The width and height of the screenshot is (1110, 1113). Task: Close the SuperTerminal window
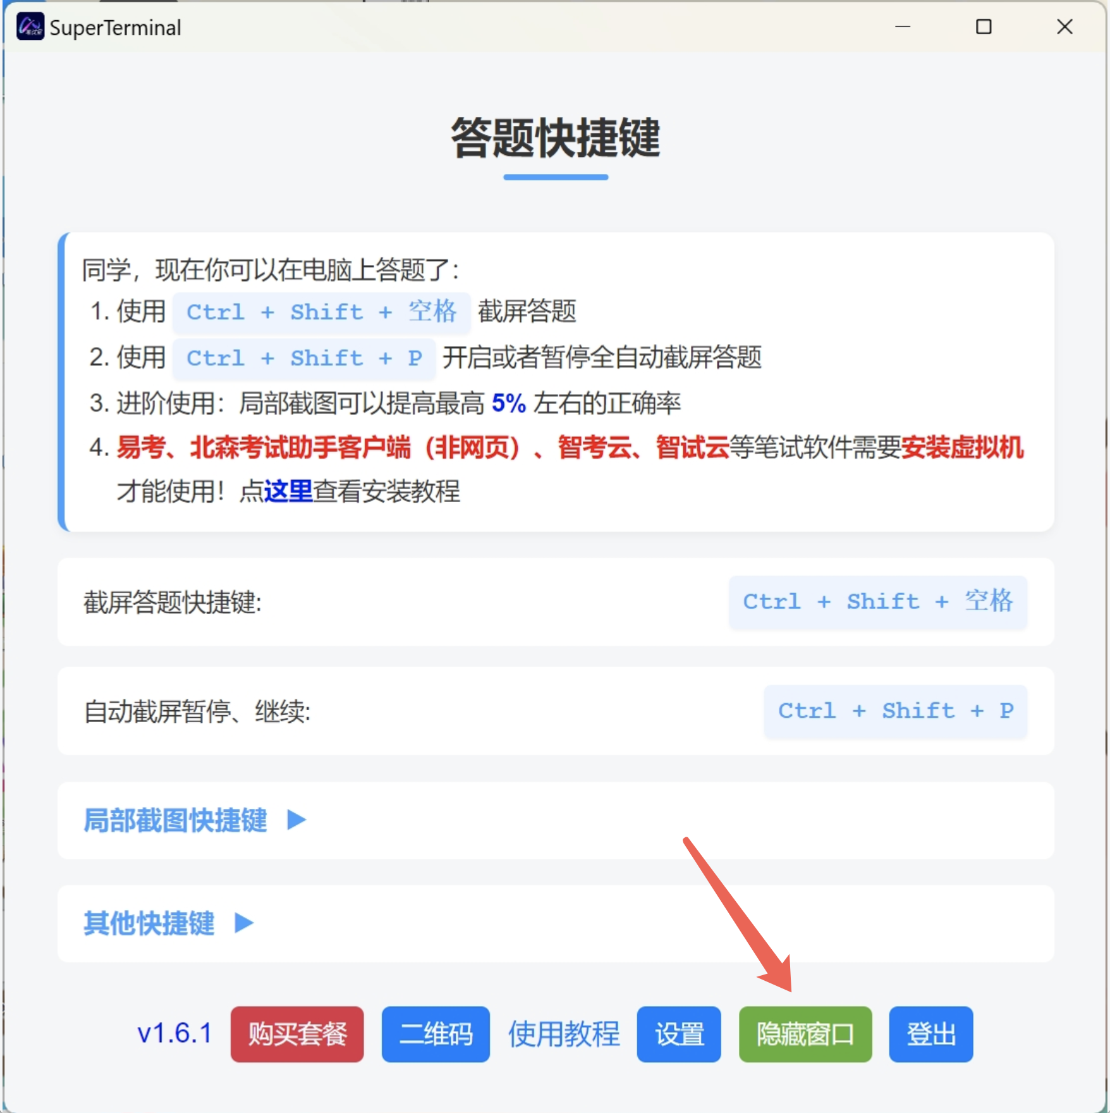point(1065,27)
